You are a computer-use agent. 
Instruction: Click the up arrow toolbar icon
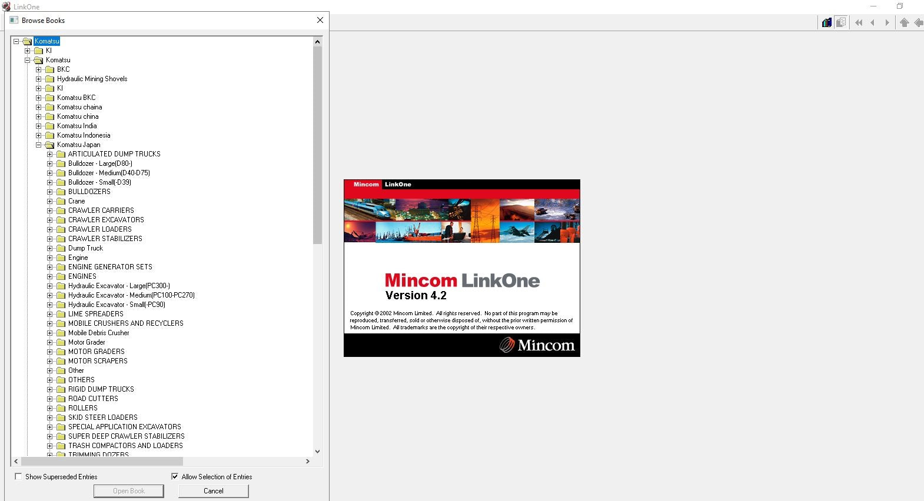click(x=905, y=23)
